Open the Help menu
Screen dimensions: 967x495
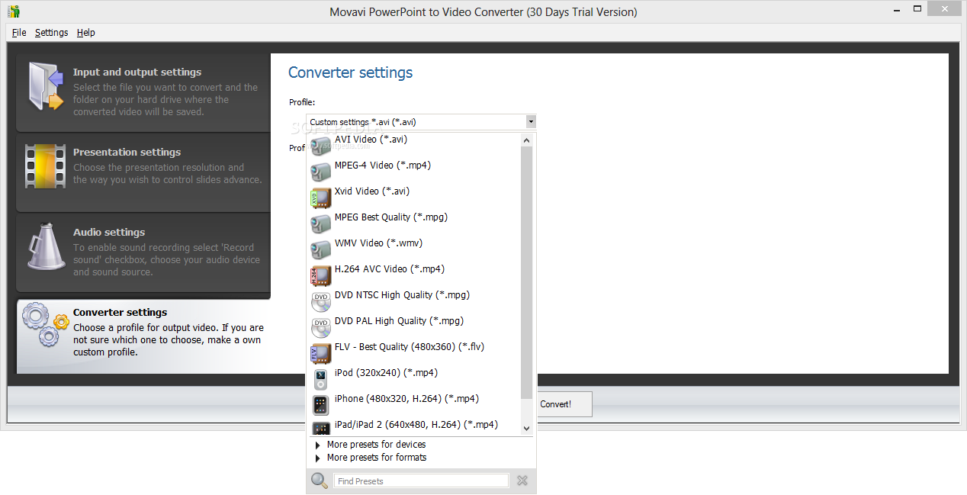coord(86,33)
